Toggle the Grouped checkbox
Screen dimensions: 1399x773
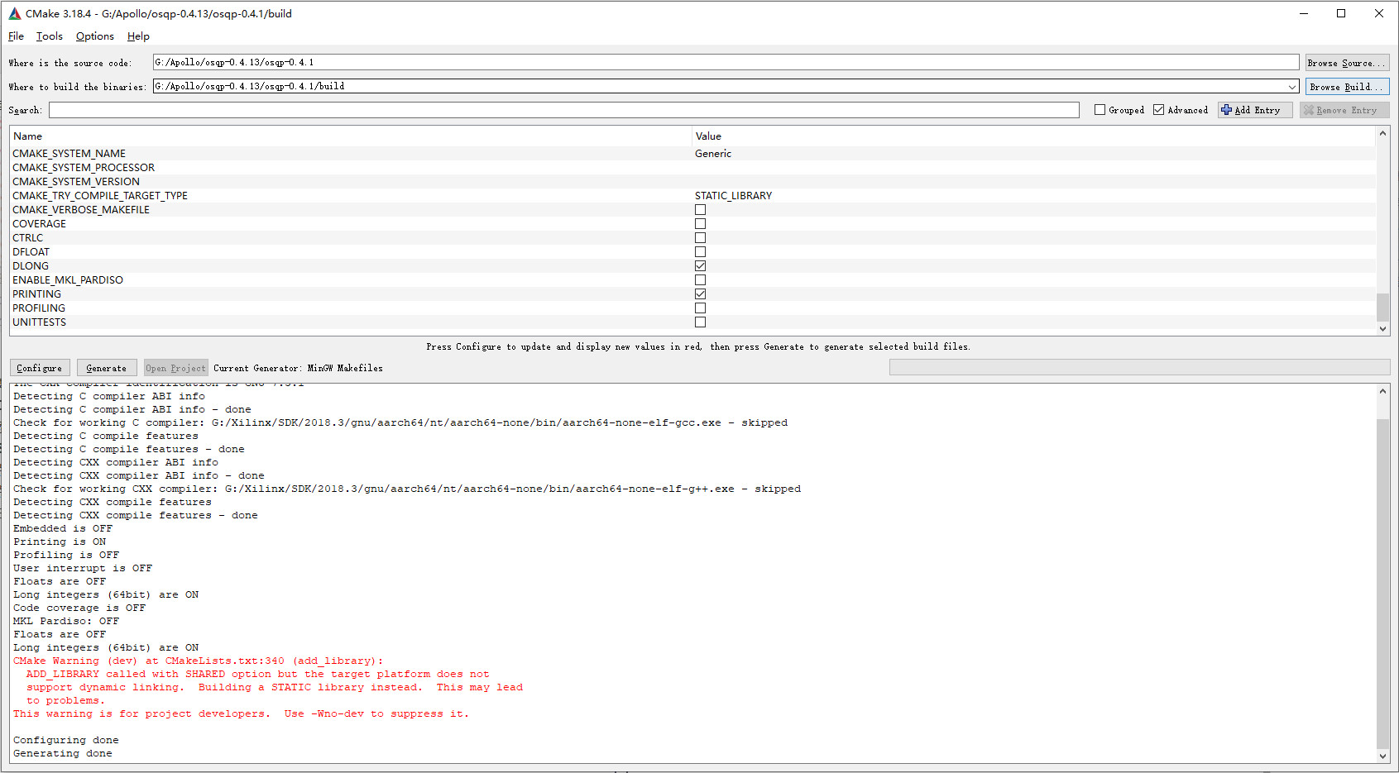[x=1100, y=110]
